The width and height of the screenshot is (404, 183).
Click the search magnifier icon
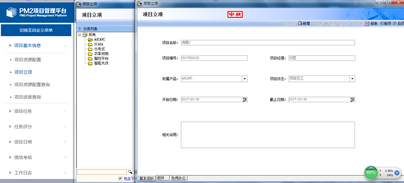(130, 172)
